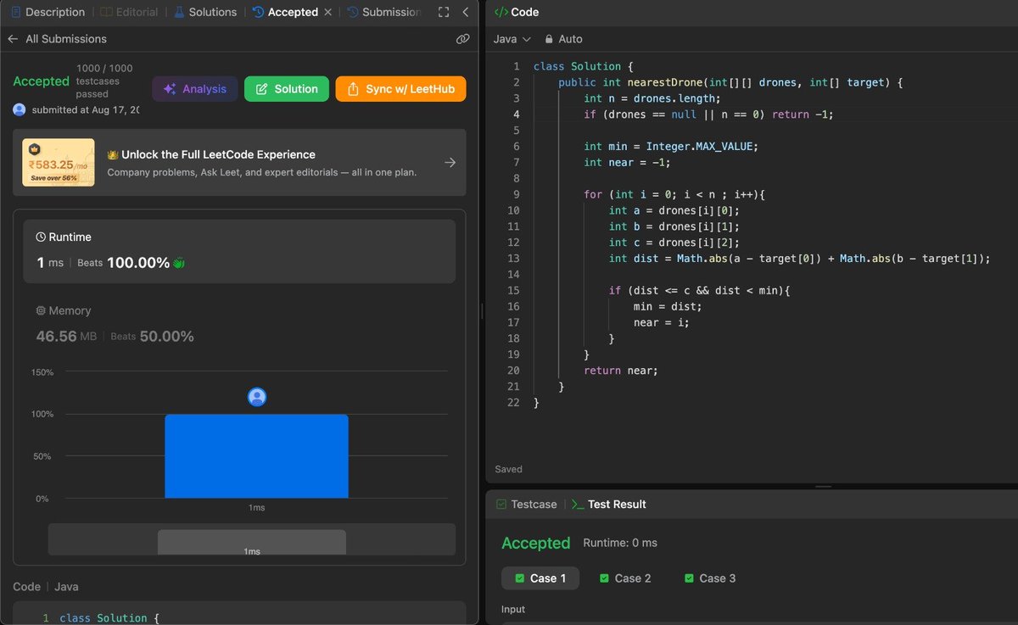Select the Memory stats section
This screenshot has width=1018, height=625.
239,324
